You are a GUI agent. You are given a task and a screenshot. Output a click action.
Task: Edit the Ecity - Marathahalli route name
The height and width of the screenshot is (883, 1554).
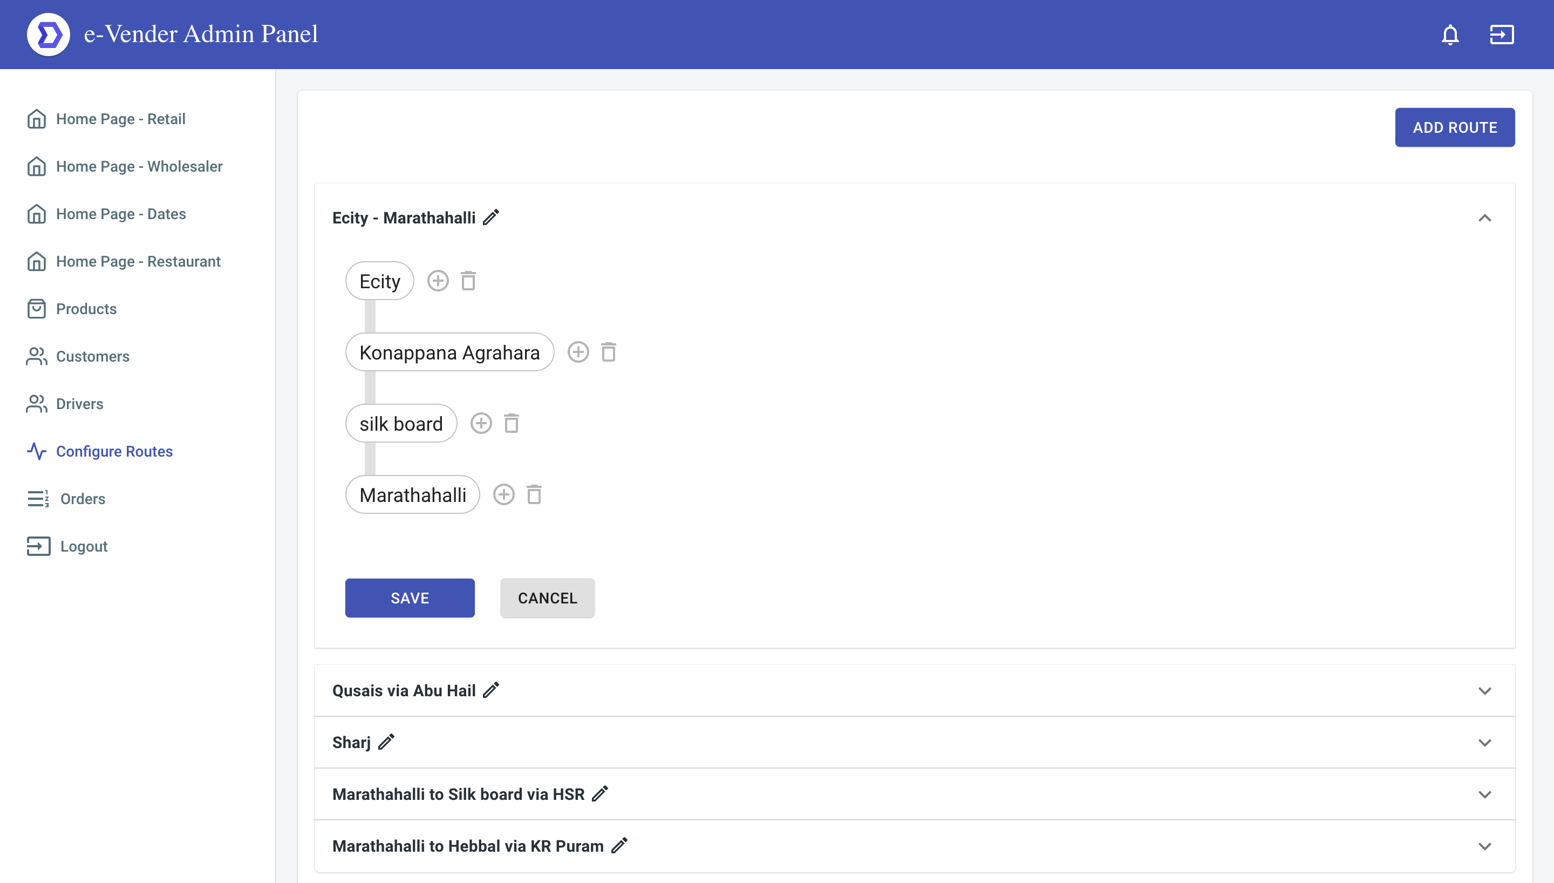click(491, 217)
